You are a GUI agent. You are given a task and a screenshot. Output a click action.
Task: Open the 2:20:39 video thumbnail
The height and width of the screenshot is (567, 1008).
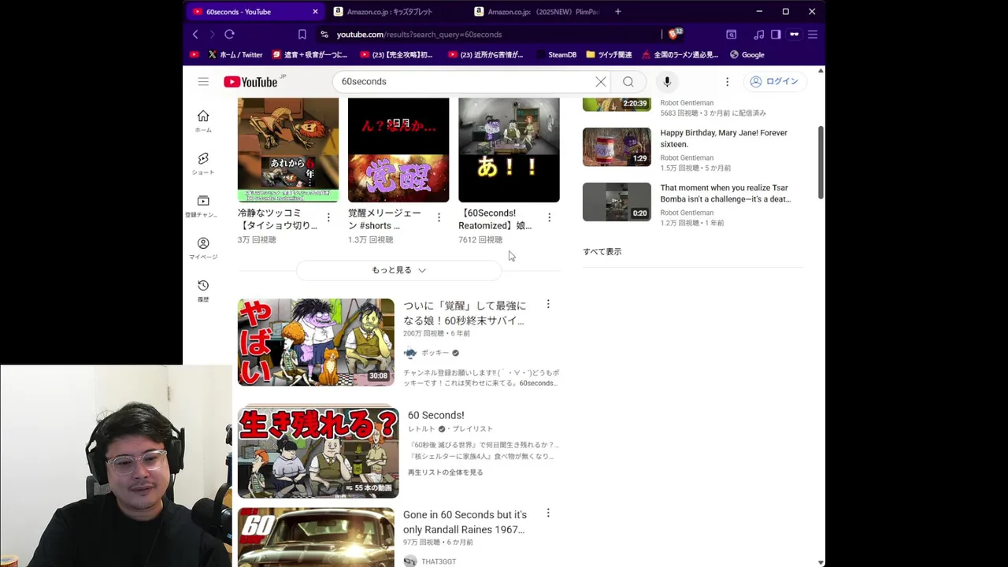point(617,104)
